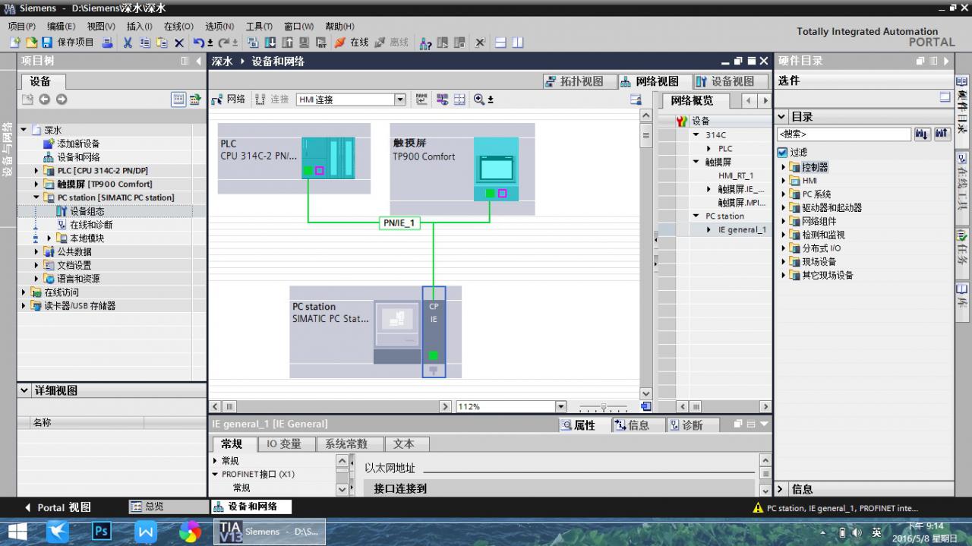Viewport: 972px width, 546px height.
Task: Click the Open project icon
Action: (x=31, y=43)
